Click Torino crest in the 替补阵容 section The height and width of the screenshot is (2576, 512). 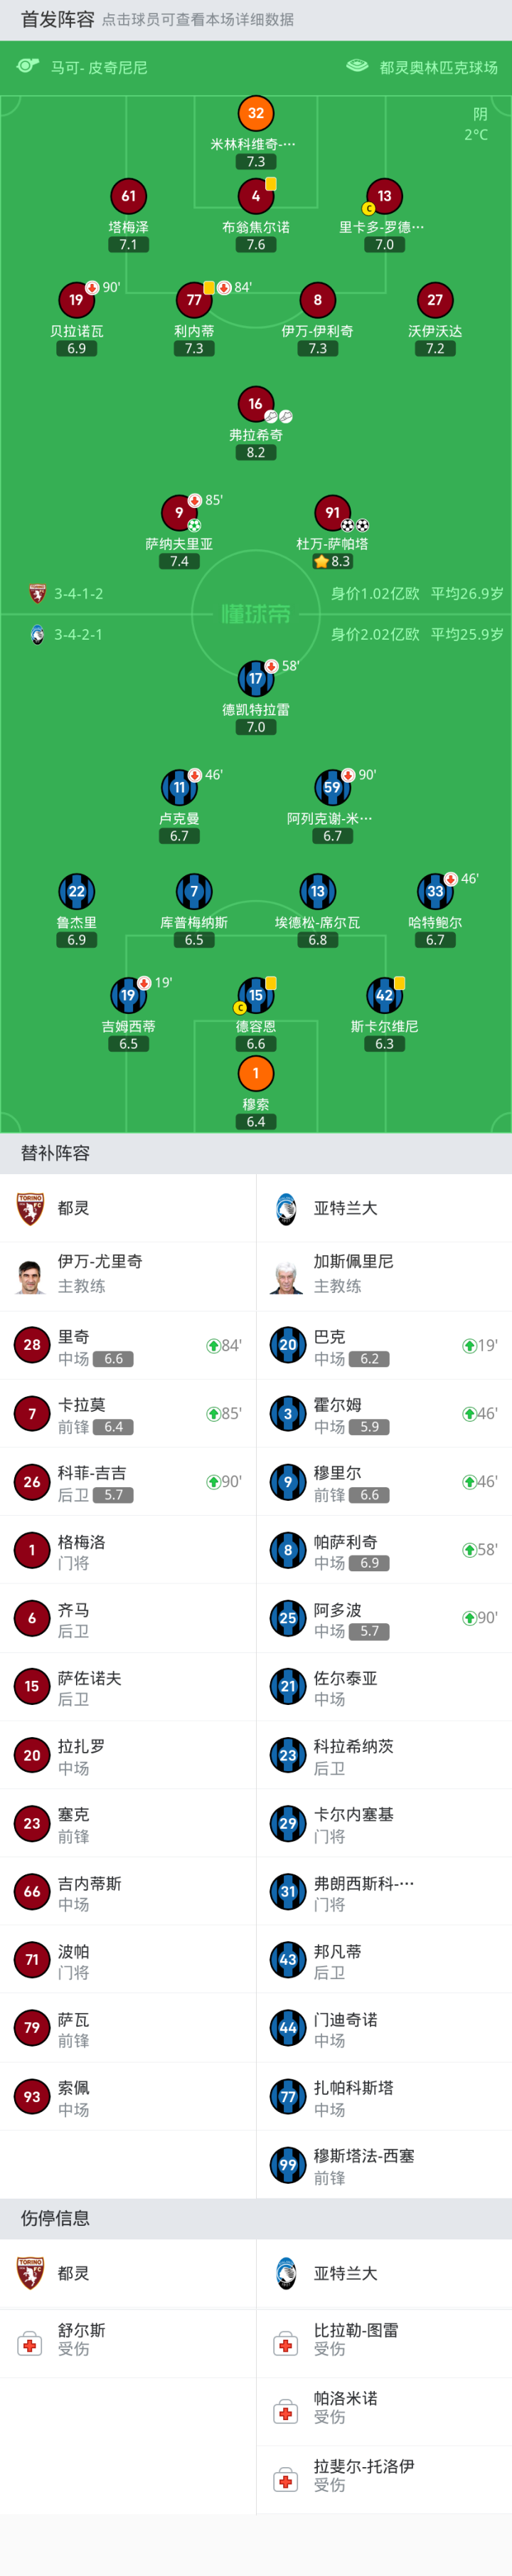point(30,1208)
